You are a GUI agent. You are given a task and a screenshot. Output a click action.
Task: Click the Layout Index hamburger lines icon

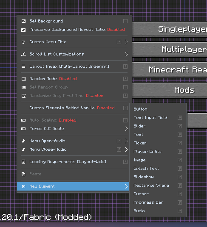click(23, 66)
